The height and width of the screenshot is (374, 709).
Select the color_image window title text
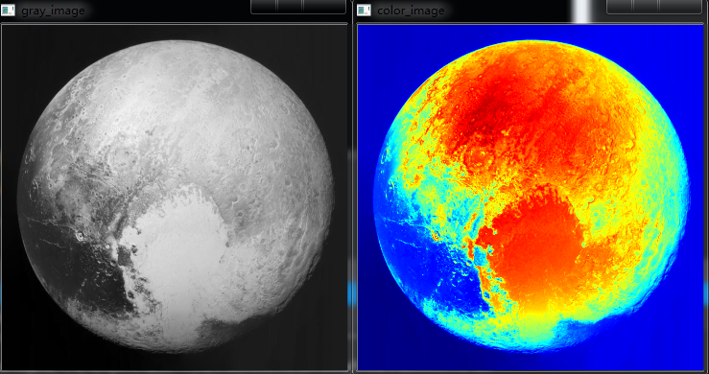(x=411, y=11)
